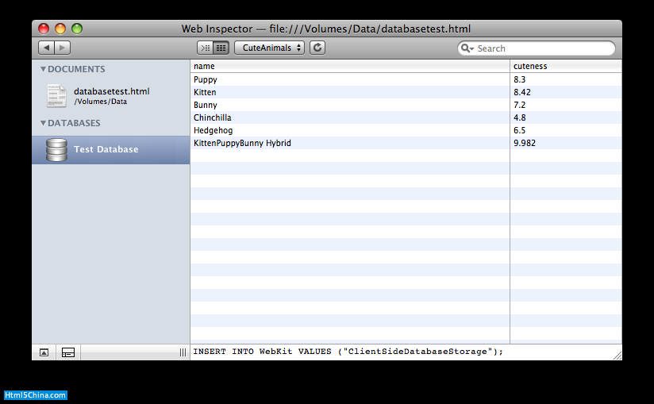Open the search magnifier options
The image size is (654, 404).
tap(468, 48)
